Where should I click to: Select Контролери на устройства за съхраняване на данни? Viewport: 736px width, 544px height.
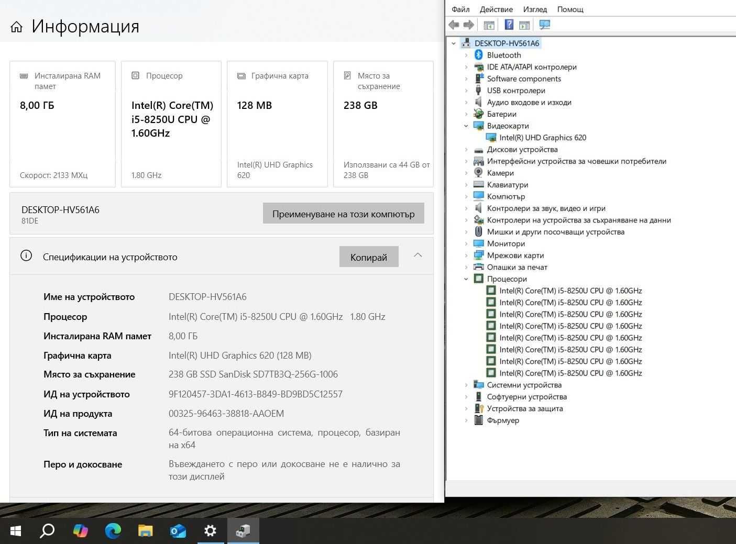(x=579, y=220)
